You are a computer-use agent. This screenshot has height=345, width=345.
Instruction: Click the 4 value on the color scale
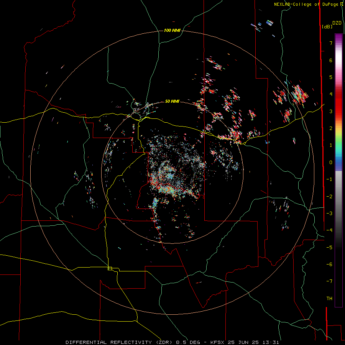pyautogui.click(x=331, y=94)
